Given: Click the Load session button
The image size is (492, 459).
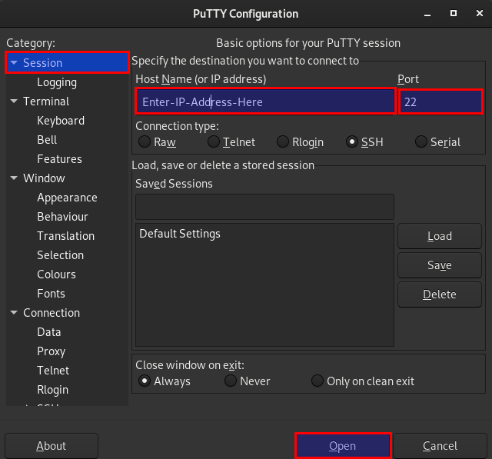Looking at the screenshot, I should tap(439, 236).
